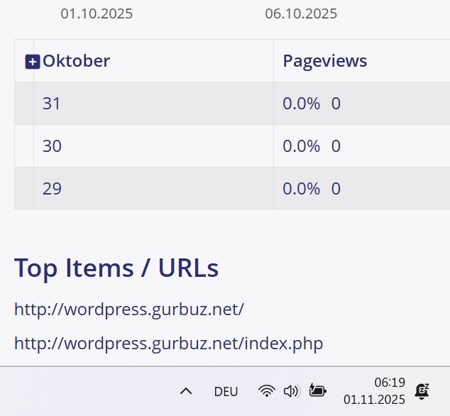This screenshot has width=450, height=416.
Task: Open the Wi-Fi network icon
Action: (x=266, y=391)
